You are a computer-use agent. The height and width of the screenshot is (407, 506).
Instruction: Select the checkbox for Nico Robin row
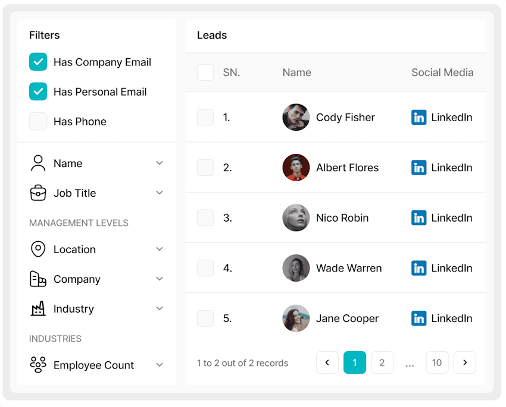pyautogui.click(x=205, y=218)
